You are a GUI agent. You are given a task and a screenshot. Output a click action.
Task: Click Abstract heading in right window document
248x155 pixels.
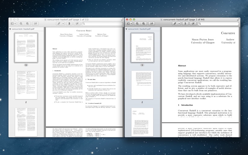[182, 66]
